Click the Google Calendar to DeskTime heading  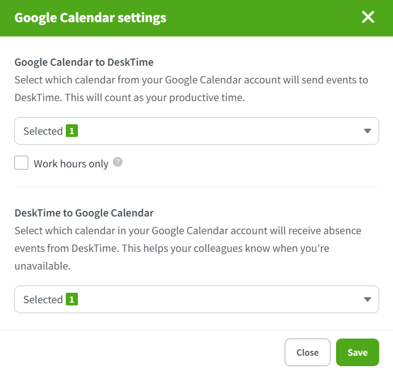click(x=84, y=62)
